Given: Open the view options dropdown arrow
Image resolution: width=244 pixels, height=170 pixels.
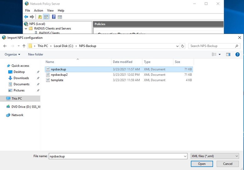Looking at the screenshot, I should 220,54.
